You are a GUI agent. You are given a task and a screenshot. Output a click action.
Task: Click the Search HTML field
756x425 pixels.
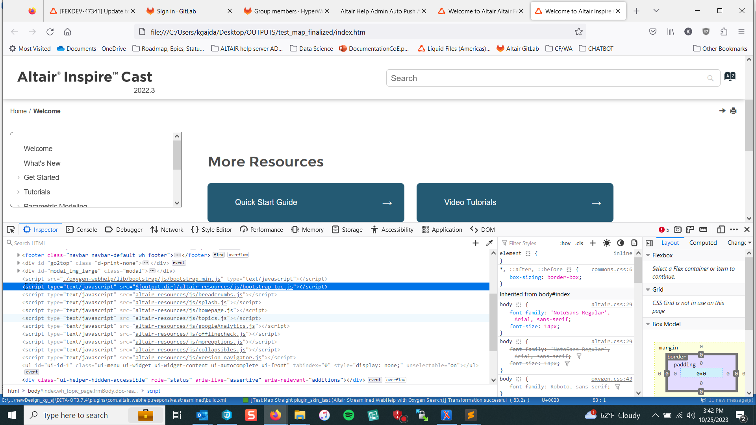tap(236, 243)
